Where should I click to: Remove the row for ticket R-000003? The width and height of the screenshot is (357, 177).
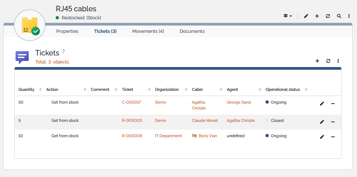pyautogui.click(x=333, y=122)
